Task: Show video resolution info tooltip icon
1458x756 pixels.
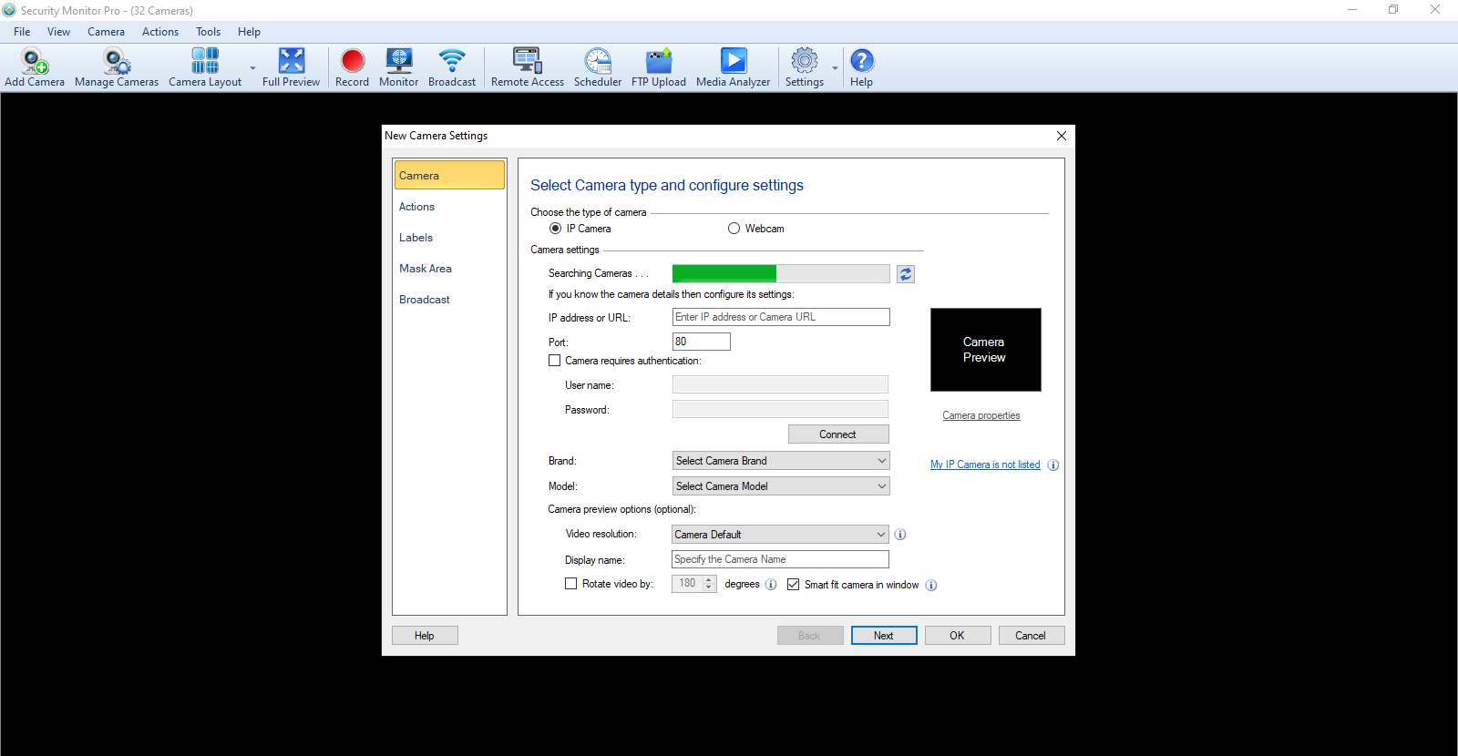Action: (x=900, y=535)
